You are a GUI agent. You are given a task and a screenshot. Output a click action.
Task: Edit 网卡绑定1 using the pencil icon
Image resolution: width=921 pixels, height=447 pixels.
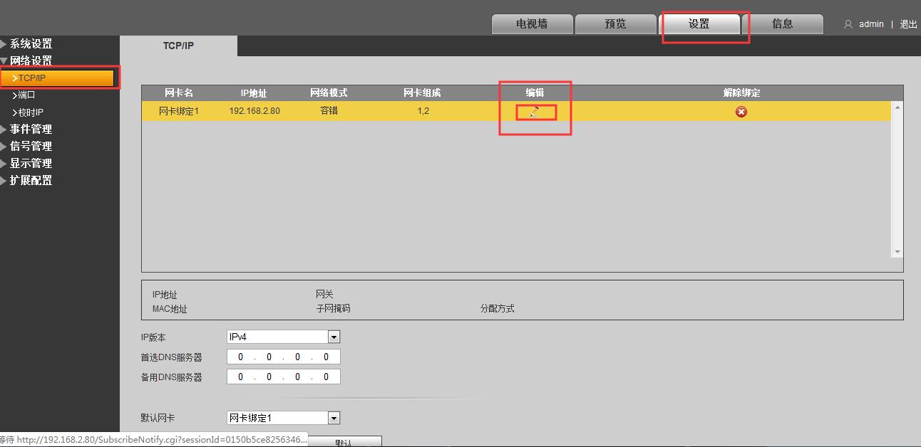(x=535, y=111)
